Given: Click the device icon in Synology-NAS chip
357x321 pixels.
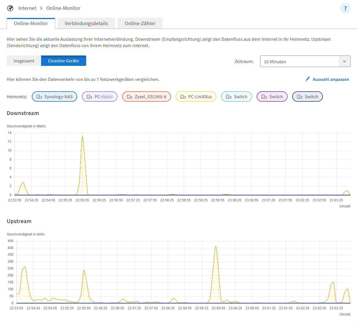Looking at the screenshot, I should coord(39,97).
